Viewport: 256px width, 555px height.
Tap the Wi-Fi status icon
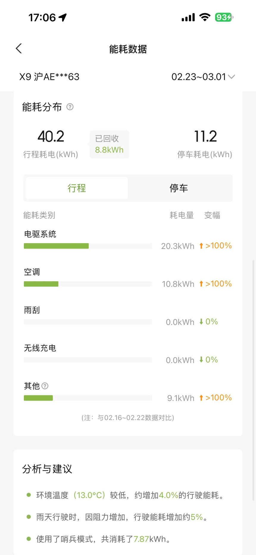[205, 17]
